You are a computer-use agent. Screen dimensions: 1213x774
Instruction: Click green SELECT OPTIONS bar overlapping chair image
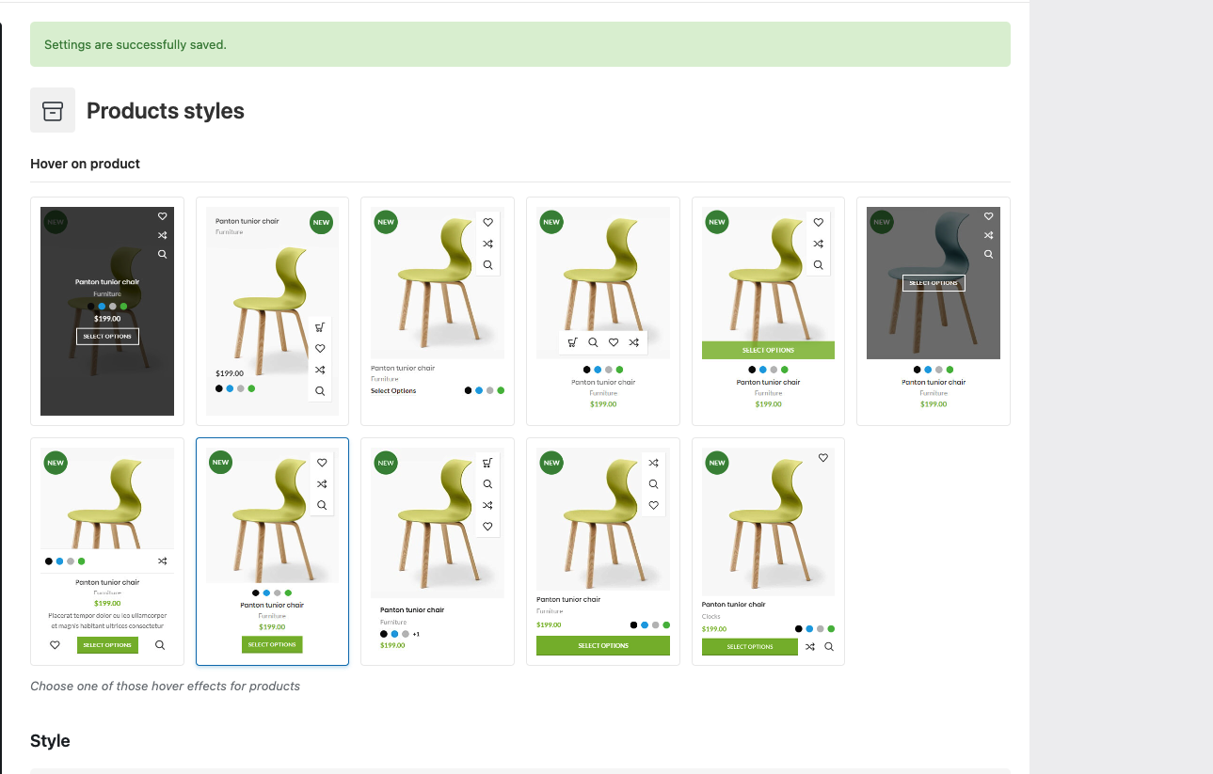click(x=768, y=350)
